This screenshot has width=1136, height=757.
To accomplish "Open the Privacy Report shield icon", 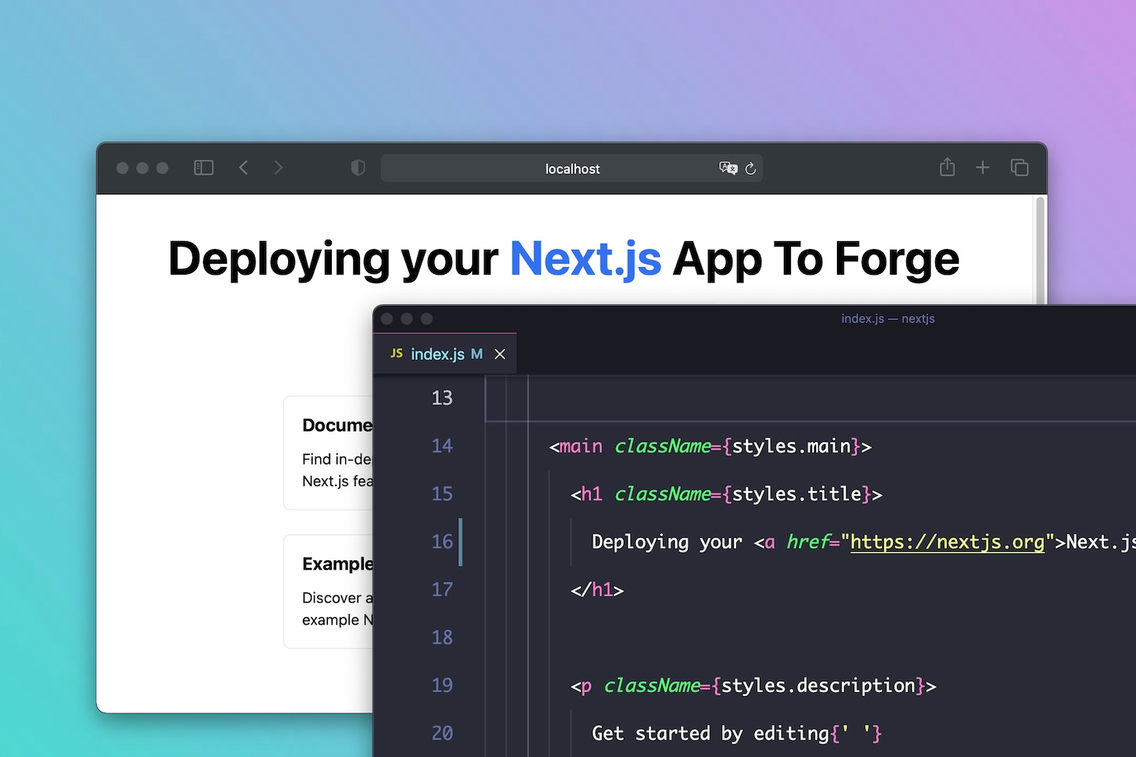I will [358, 167].
